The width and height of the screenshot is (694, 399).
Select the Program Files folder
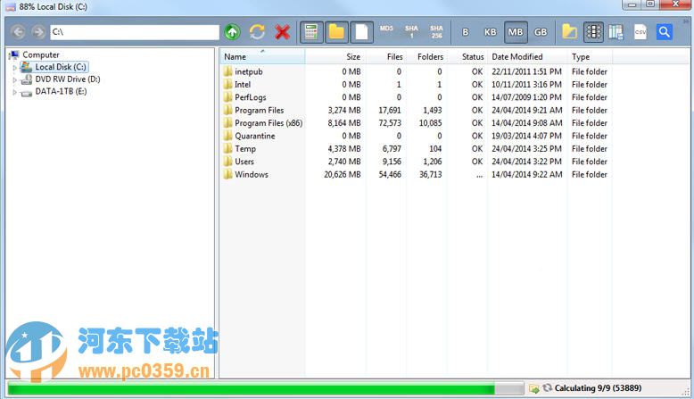click(416, 111)
